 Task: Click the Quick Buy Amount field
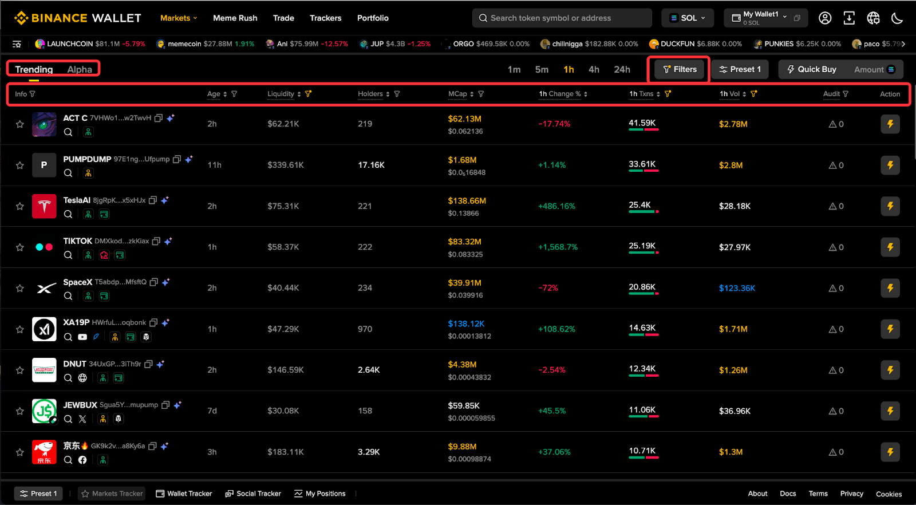[874, 69]
